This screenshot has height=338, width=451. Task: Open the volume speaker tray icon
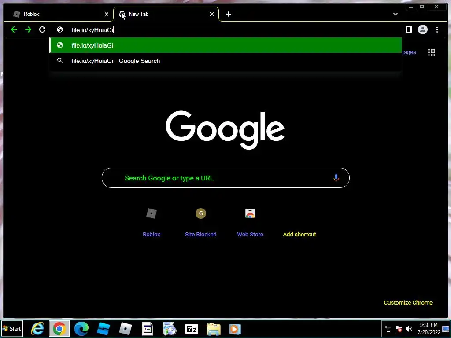click(x=409, y=329)
